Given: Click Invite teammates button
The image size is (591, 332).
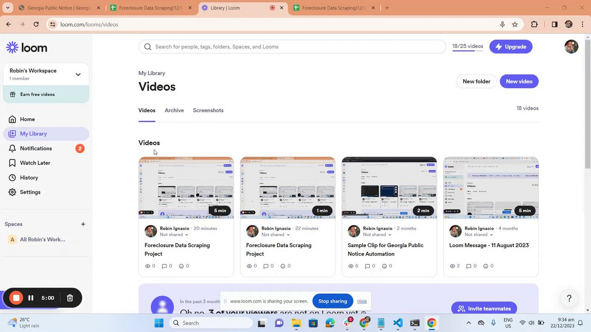Looking at the screenshot, I should click(x=484, y=308).
